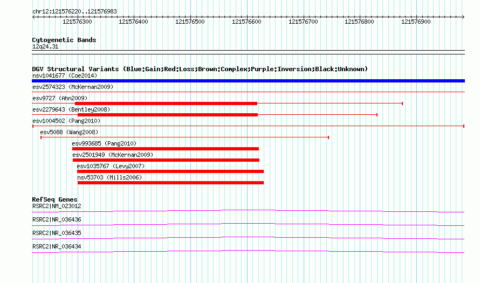Click gene label RSRC2|NR_036434
480x283 pixels.
[57, 246]
